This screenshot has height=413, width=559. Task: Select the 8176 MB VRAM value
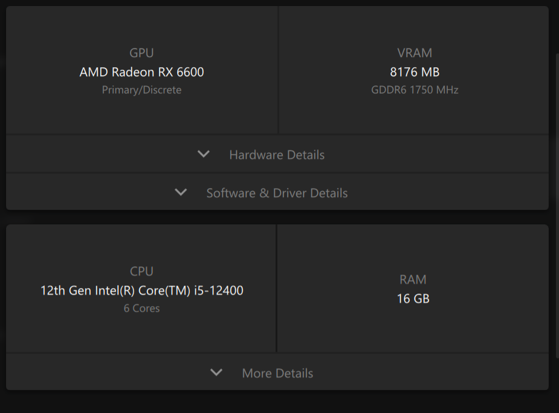click(415, 72)
